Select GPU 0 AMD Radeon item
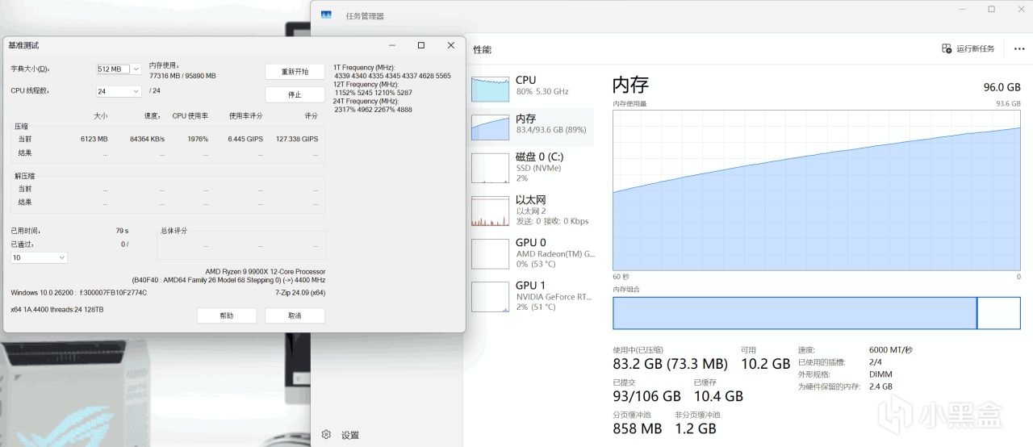 coord(532,253)
